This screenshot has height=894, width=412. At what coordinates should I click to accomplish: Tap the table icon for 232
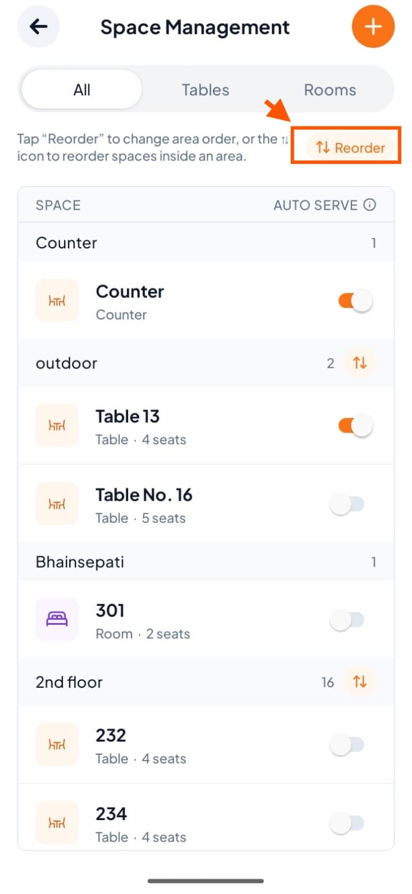coord(57,744)
